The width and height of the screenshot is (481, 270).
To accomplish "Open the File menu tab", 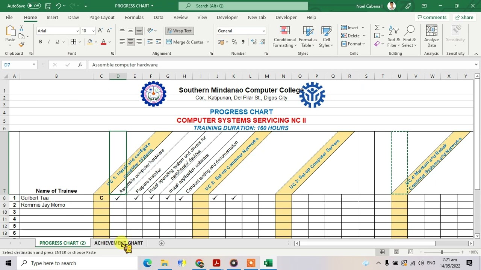I will tap(9, 17).
